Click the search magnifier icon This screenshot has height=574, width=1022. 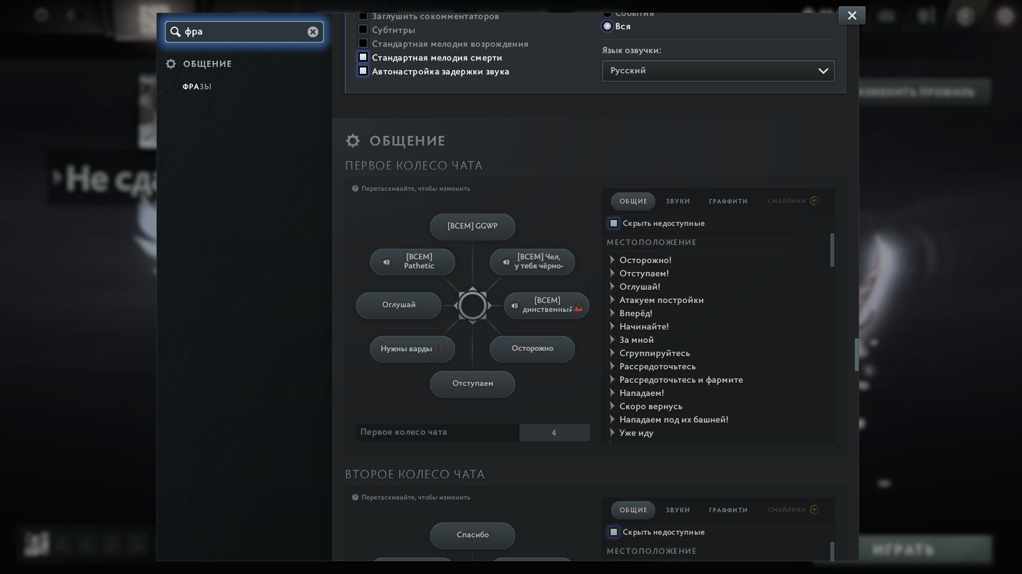pos(175,32)
